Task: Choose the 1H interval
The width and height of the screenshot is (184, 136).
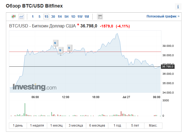Action: (60, 17)
